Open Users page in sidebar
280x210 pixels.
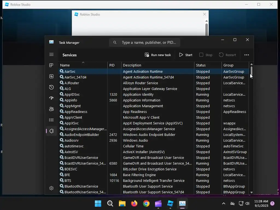pos(51,109)
